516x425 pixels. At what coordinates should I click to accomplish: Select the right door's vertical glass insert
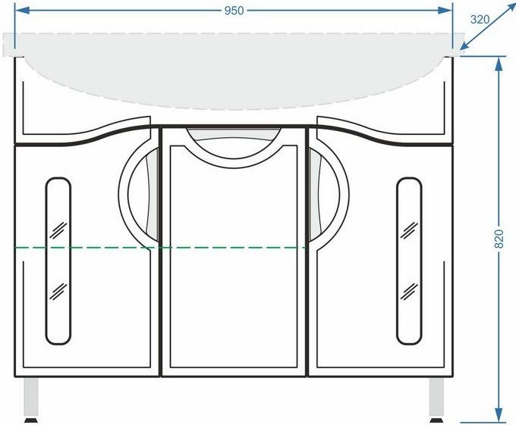(x=409, y=260)
